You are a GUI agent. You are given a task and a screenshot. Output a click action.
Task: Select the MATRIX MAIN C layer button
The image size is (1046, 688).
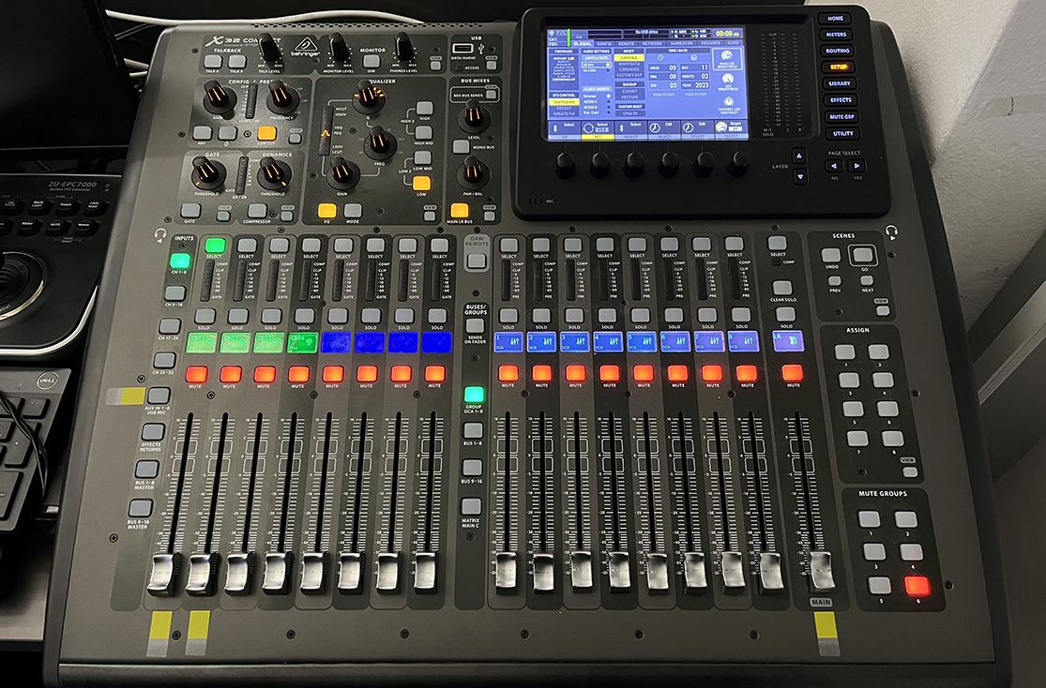pyautogui.click(x=472, y=507)
